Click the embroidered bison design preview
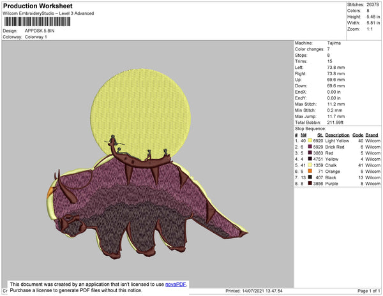This screenshot has width=383, height=296. (x=147, y=164)
